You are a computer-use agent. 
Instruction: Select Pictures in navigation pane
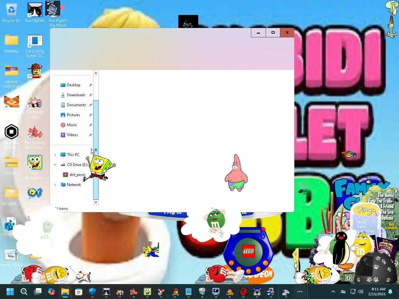73,115
